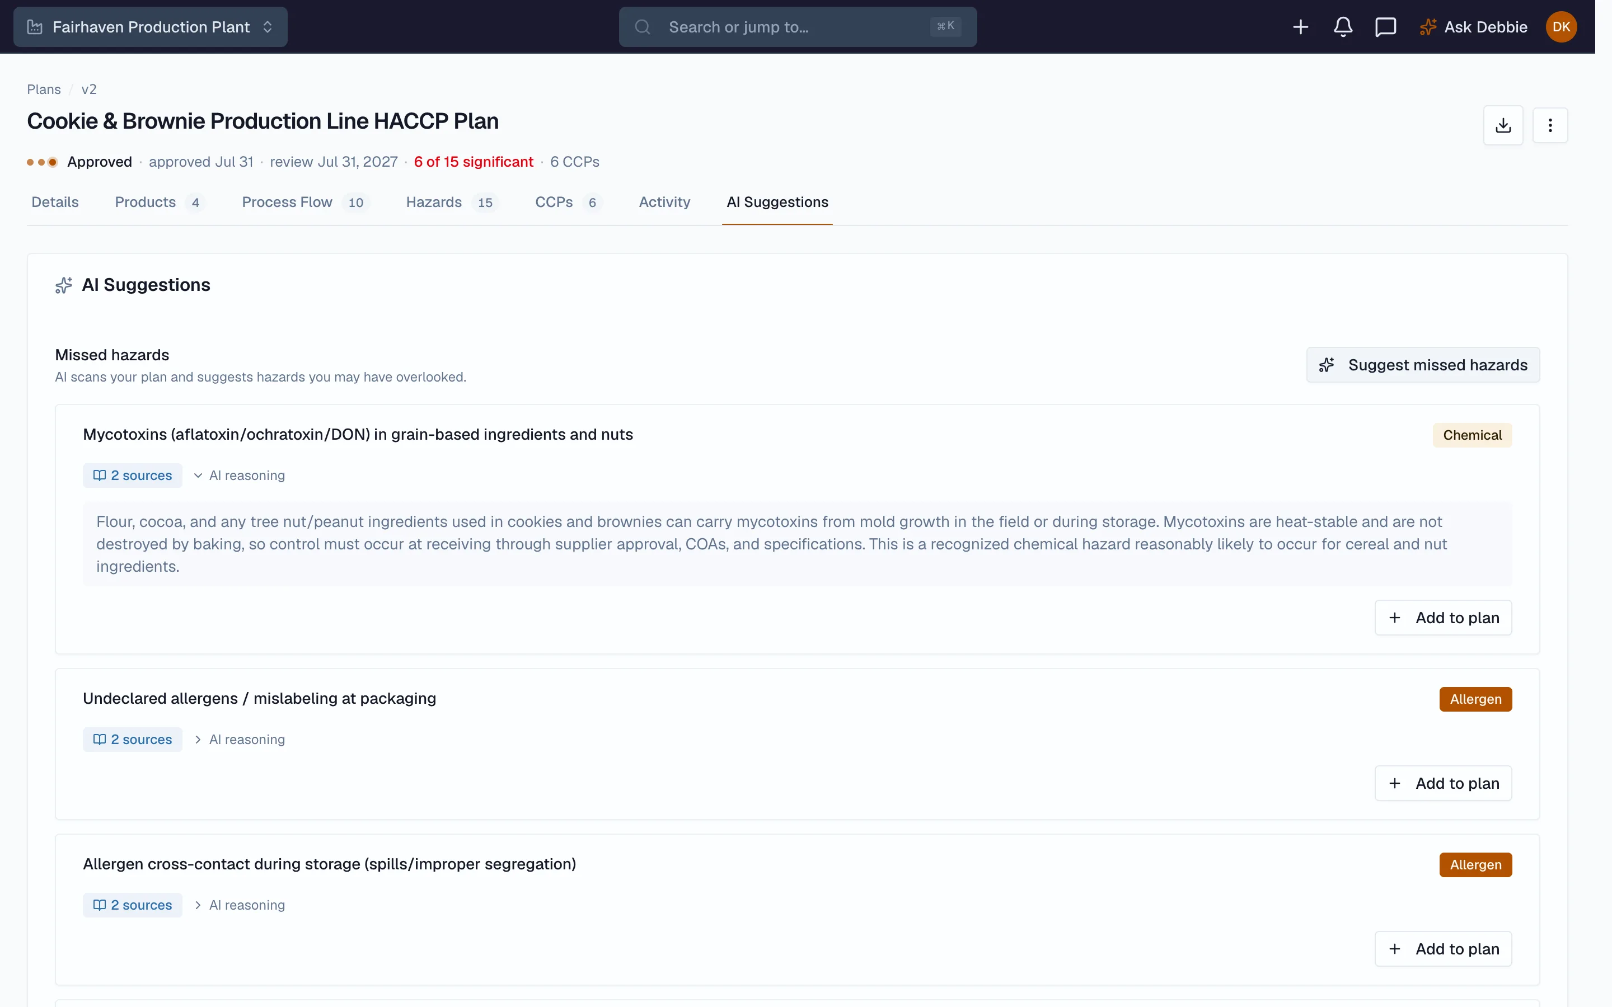Open the Process Flow tab
This screenshot has width=1612, height=1007.
306,202
